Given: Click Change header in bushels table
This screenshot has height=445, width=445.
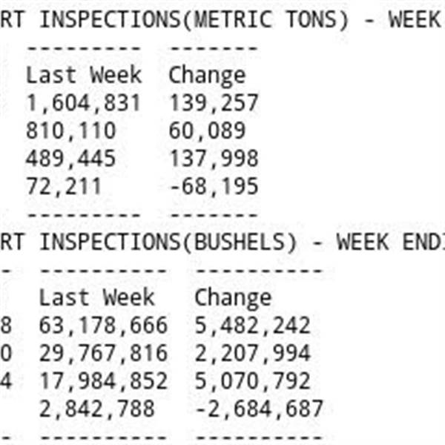Looking at the screenshot, I should pos(233,297).
